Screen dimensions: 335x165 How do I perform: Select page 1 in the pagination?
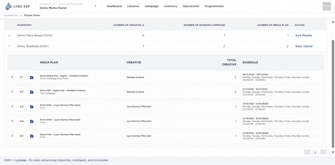(x=315, y=152)
